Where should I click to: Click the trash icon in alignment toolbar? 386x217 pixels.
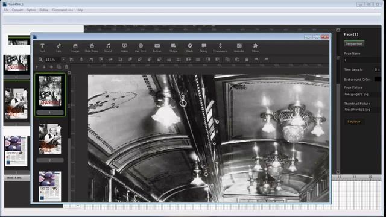point(247,60)
